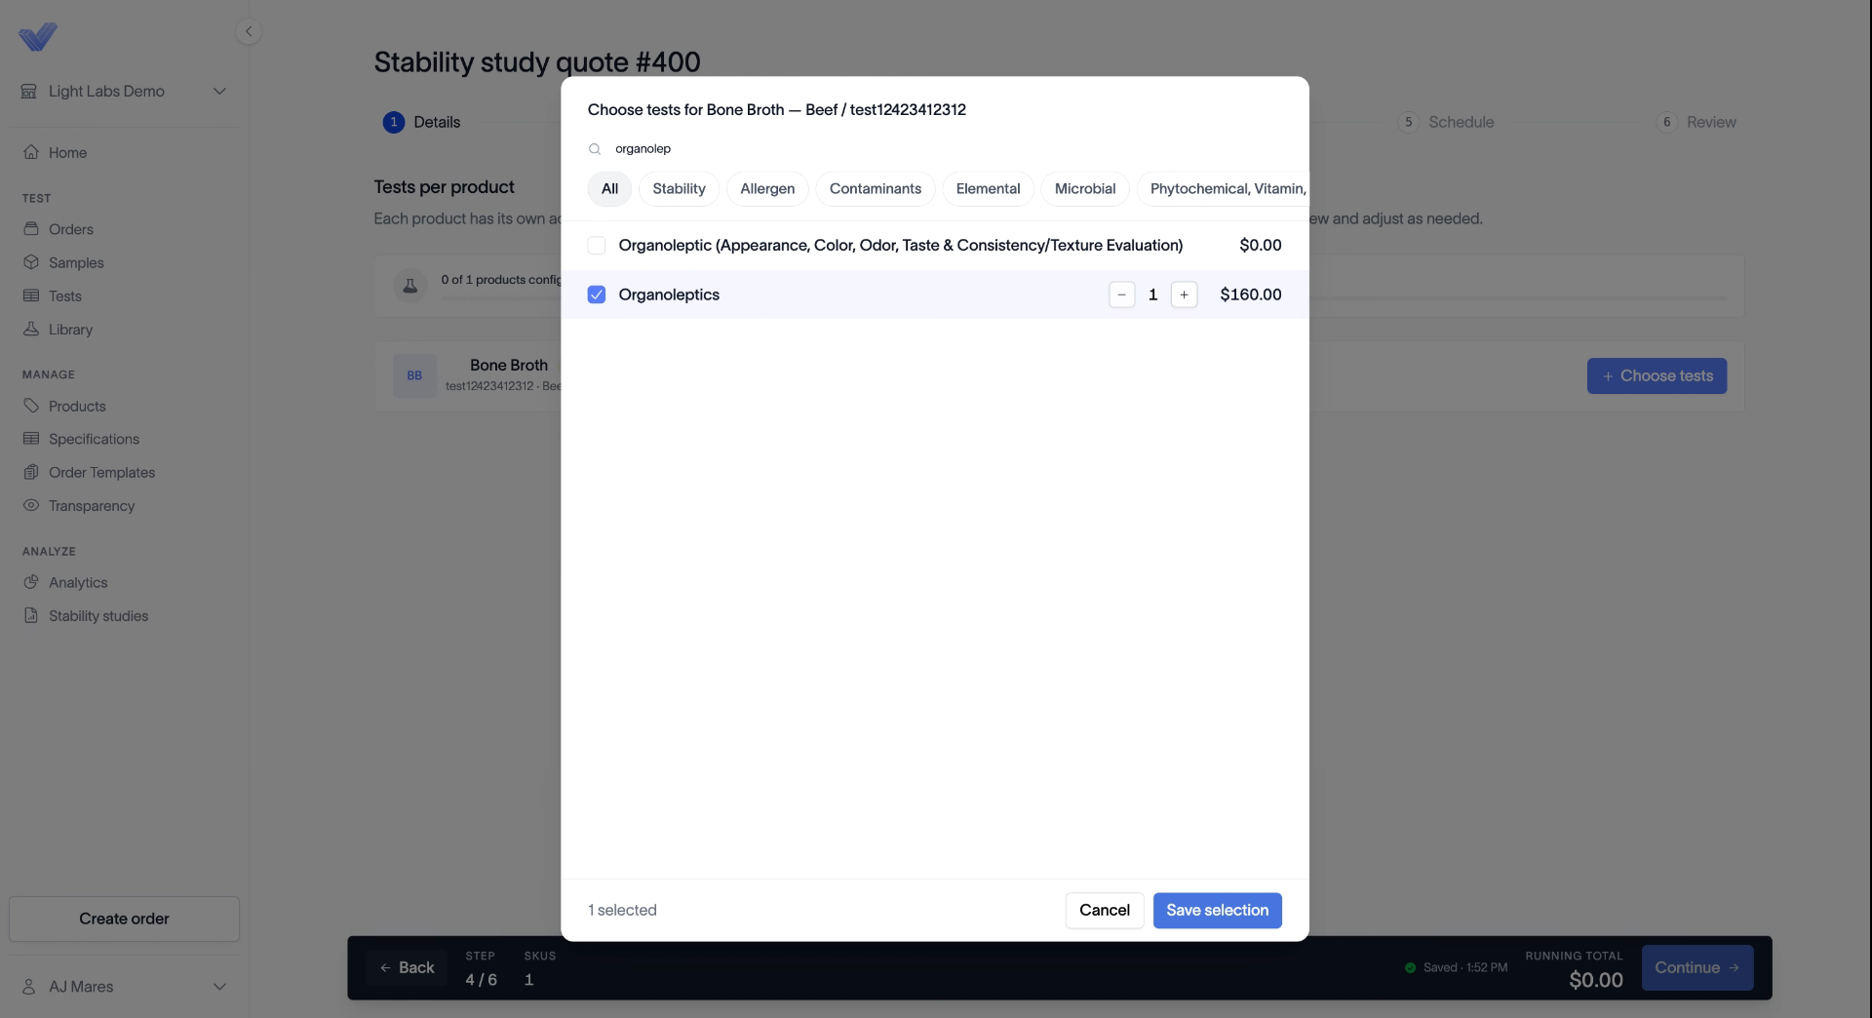The height and width of the screenshot is (1018, 1872).
Task: Click the Details step 1 indicator
Action: click(421, 122)
